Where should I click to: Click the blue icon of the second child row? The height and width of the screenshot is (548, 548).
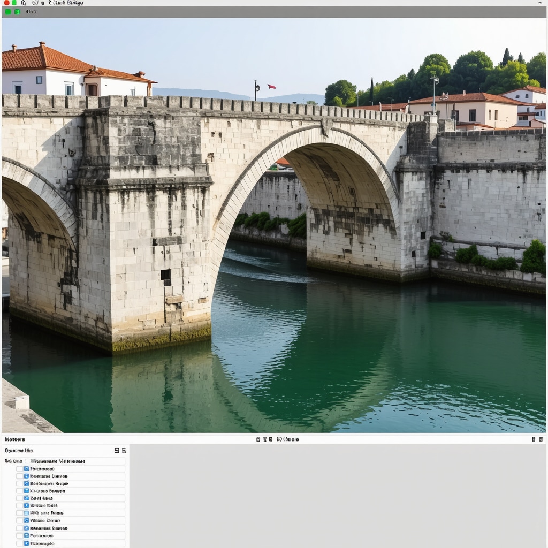point(26,476)
